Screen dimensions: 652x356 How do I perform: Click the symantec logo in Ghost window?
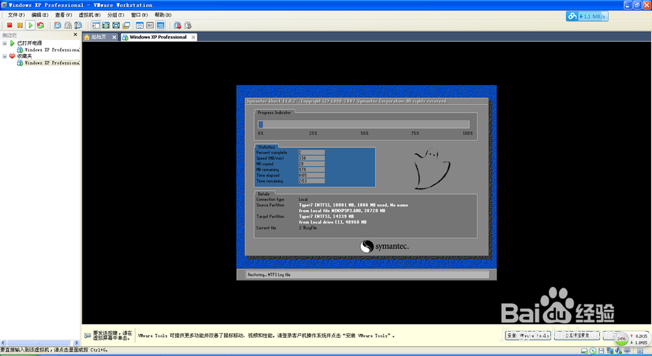[384, 246]
